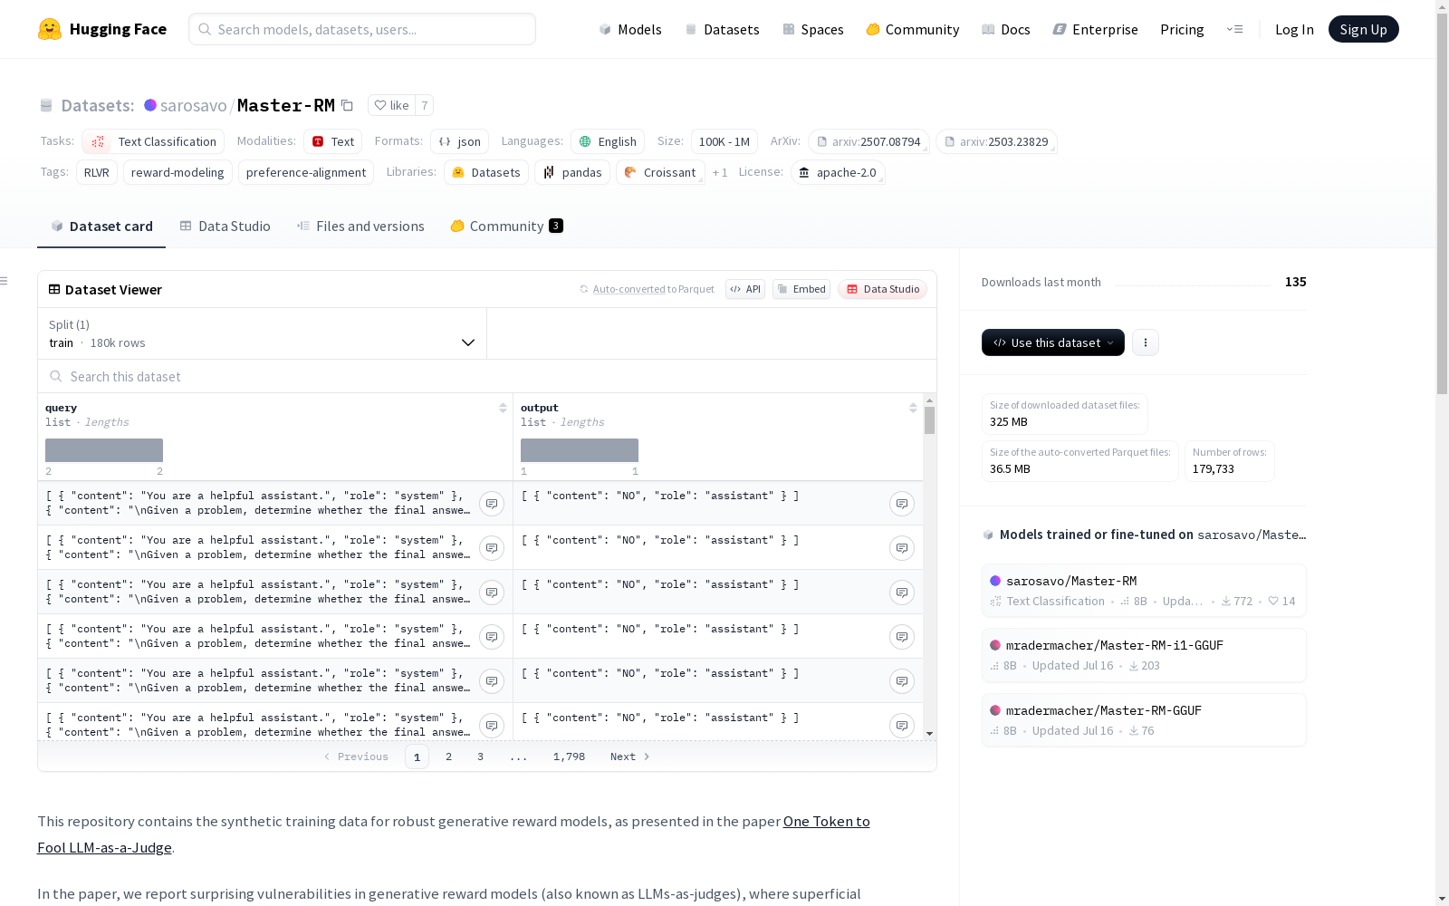The height and width of the screenshot is (906, 1449).
Task: Open comment icon on second query row
Action: pos(492,548)
